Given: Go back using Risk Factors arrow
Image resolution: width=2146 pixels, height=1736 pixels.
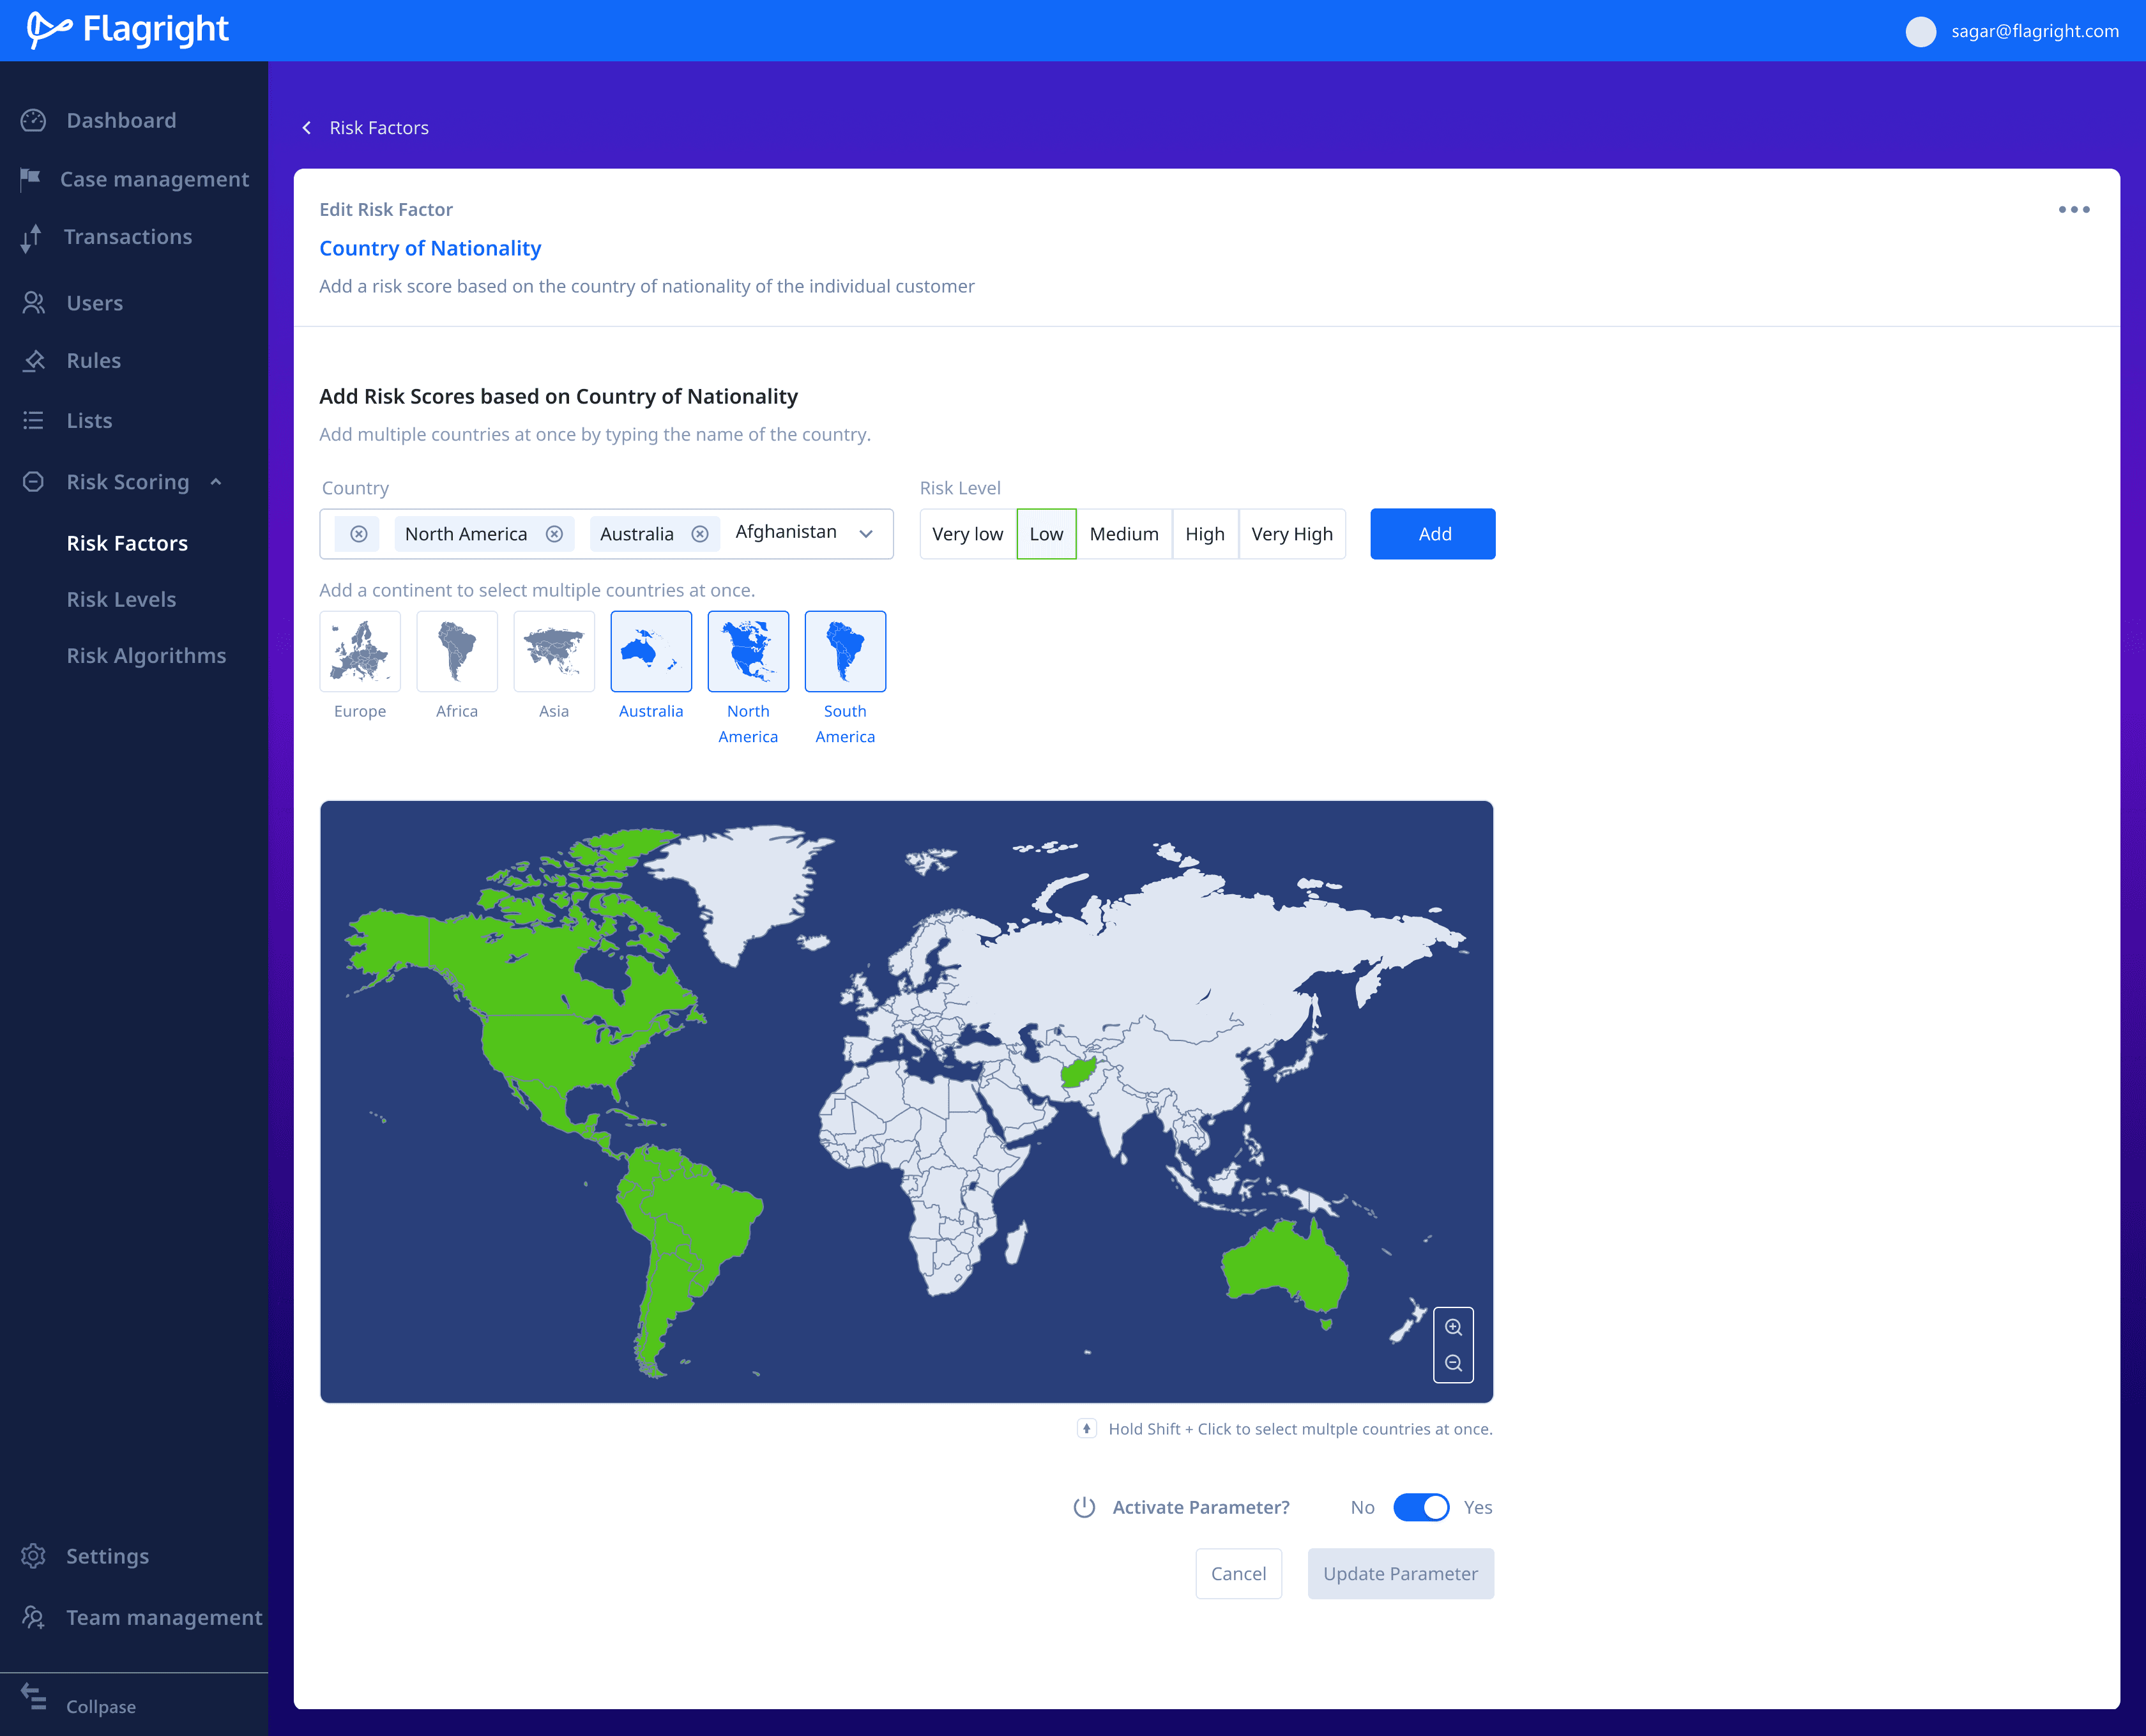Looking at the screenshot, I should pos(307,128).
